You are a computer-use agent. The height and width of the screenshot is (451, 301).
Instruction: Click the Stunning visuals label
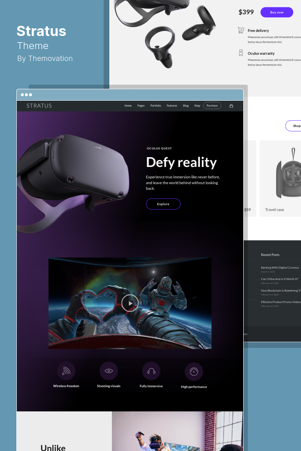click(109, 386)
